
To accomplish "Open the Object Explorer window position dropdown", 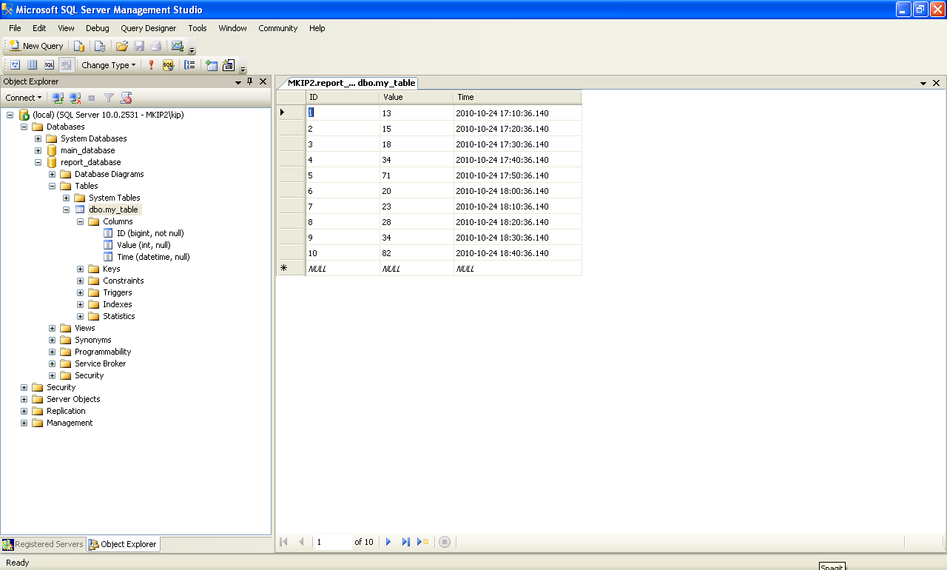I will (238, 82).
